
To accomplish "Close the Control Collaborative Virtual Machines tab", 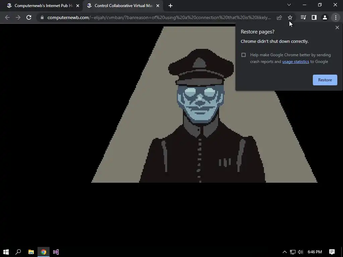I will [x=158, y=6].
